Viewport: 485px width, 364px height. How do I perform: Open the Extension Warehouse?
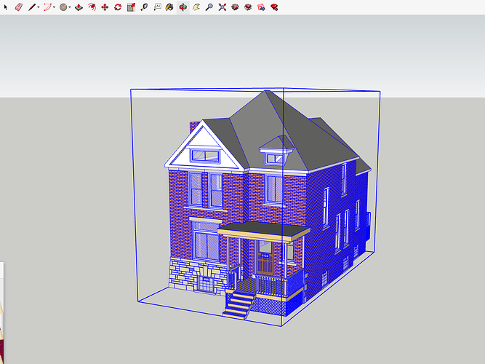pos(248,7)
